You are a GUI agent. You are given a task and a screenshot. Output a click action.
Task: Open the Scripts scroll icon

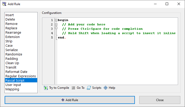(x=89, y=88)
